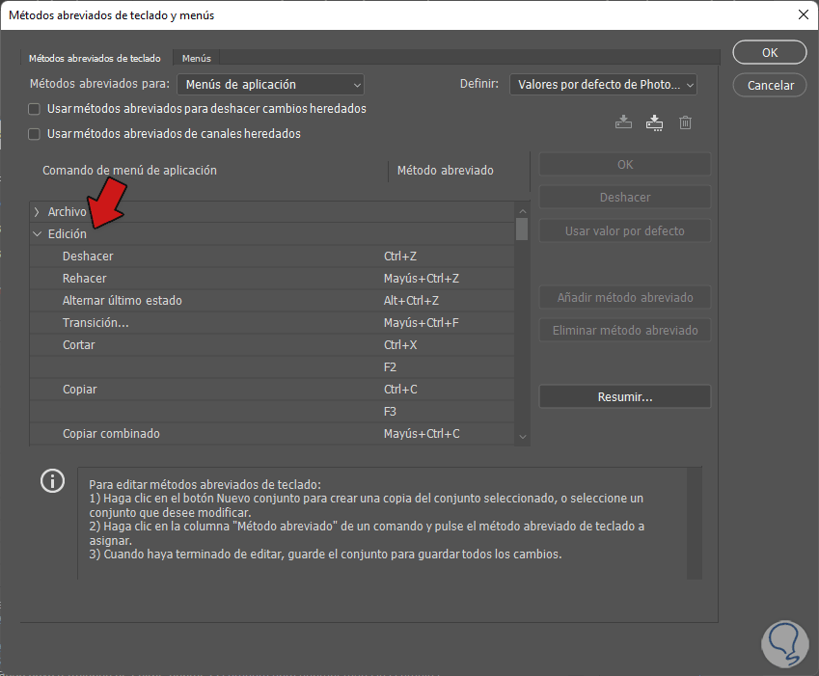Confirm with the rounded OK button

pyautogui.click(x=770, y=53)
